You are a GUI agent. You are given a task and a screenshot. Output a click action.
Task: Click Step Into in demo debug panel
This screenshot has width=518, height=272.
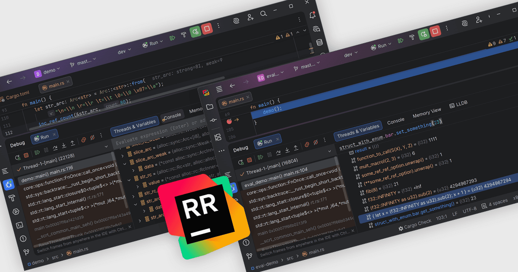click(x=64, y=145)
